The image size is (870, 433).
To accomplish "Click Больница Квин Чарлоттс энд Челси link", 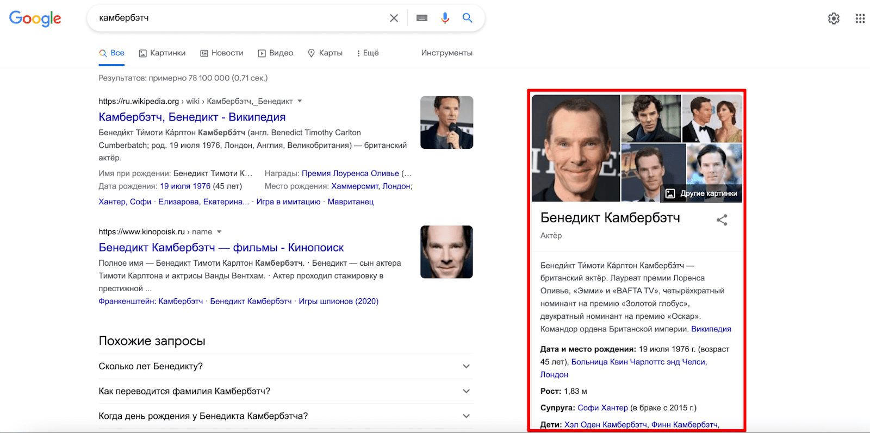I will (x=639, y=362).
